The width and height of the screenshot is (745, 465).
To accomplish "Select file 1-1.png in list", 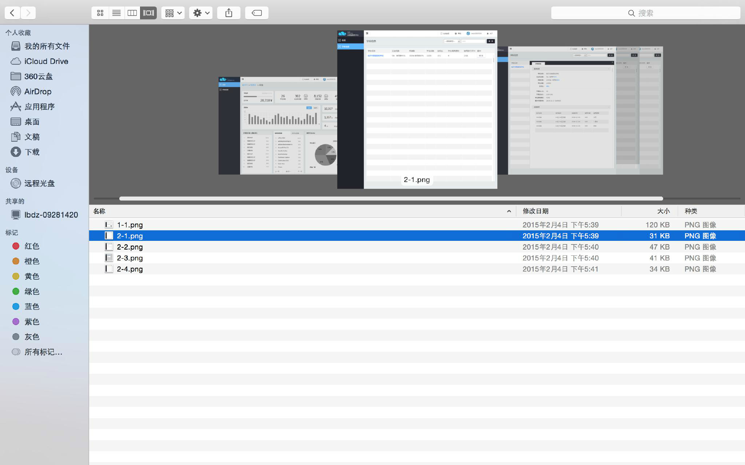I will [x=130, y=225].
